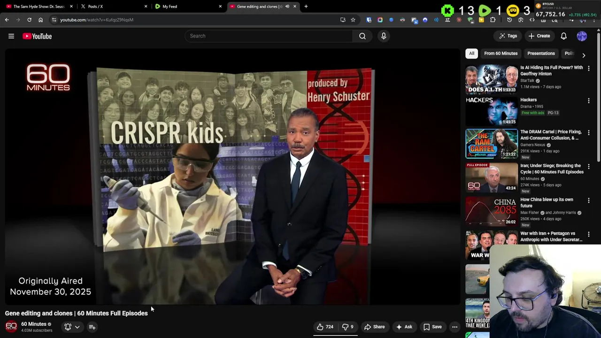Image resolution: width=601 pixels, height=338 pixels.
Task: Select the Presentations chip
Action: 541,54
